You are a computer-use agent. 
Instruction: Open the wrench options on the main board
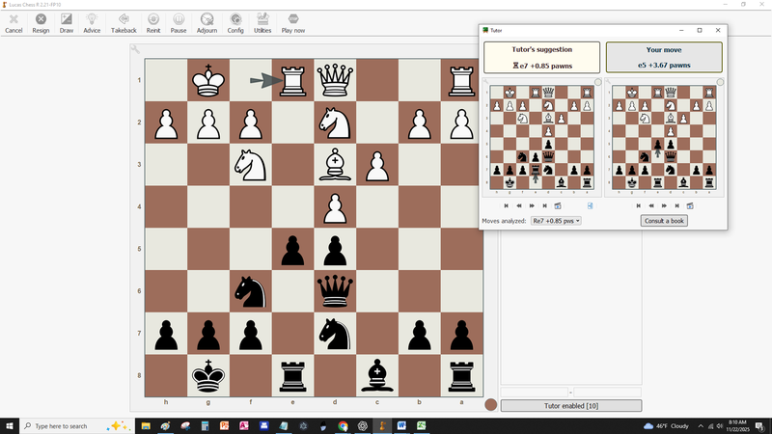136,50
